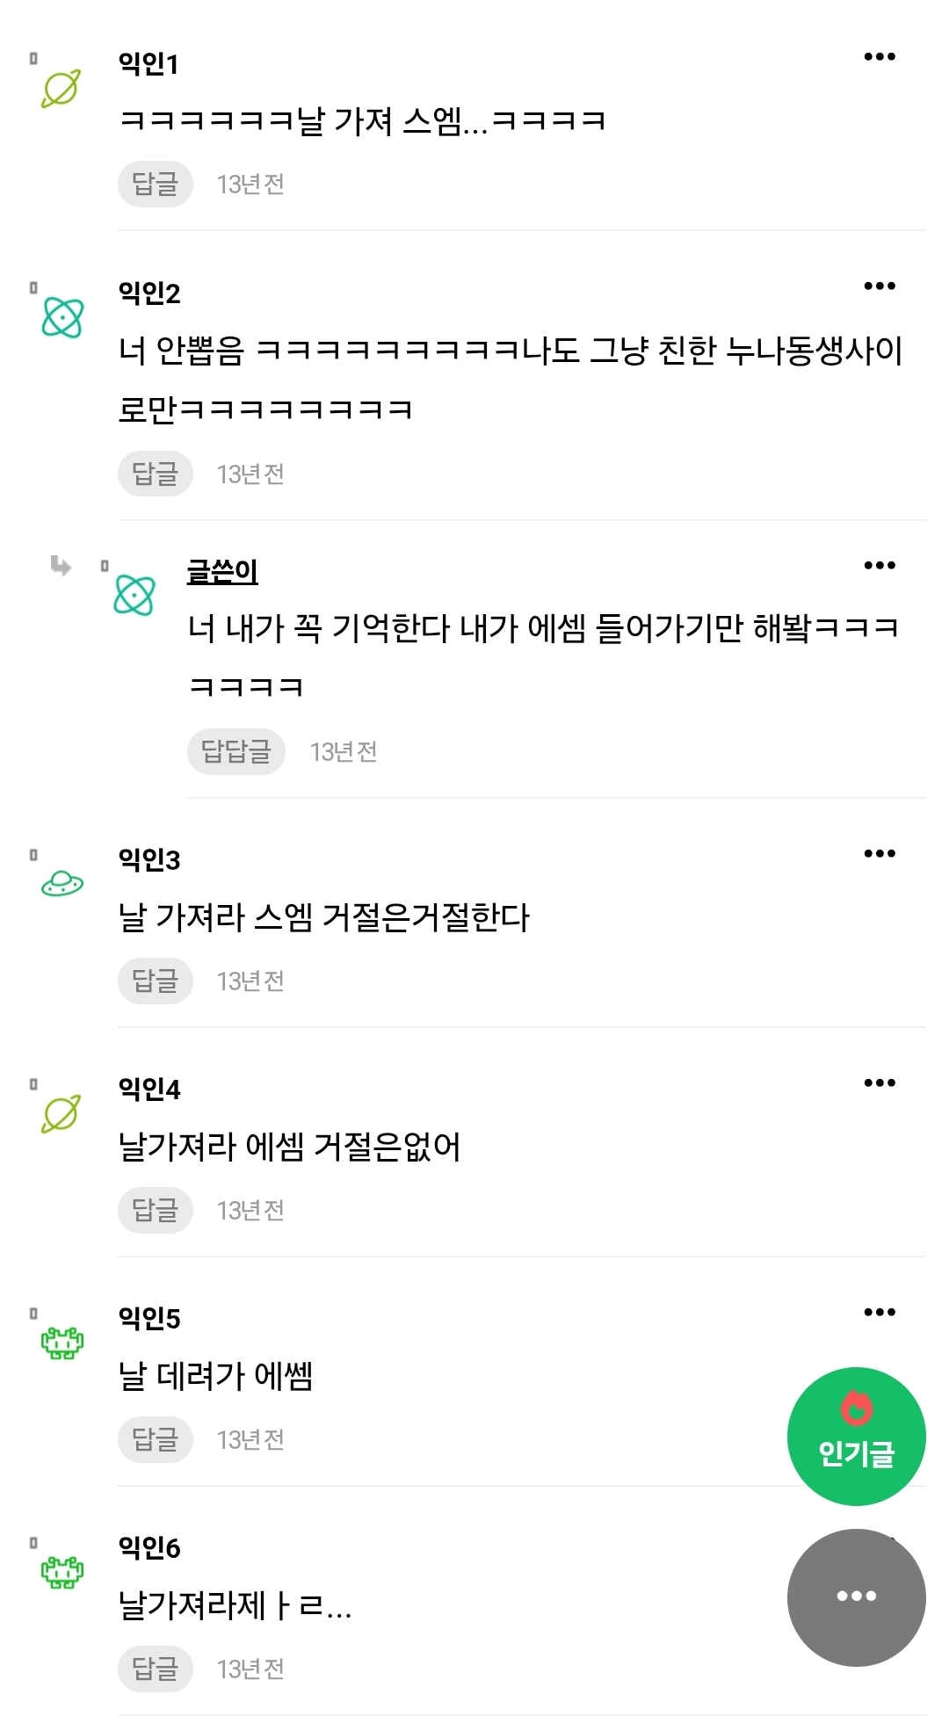This screenshot has width=949, height=1716.
Task: Click 답글 under 익인3's comment
Action: click(155, 981)
